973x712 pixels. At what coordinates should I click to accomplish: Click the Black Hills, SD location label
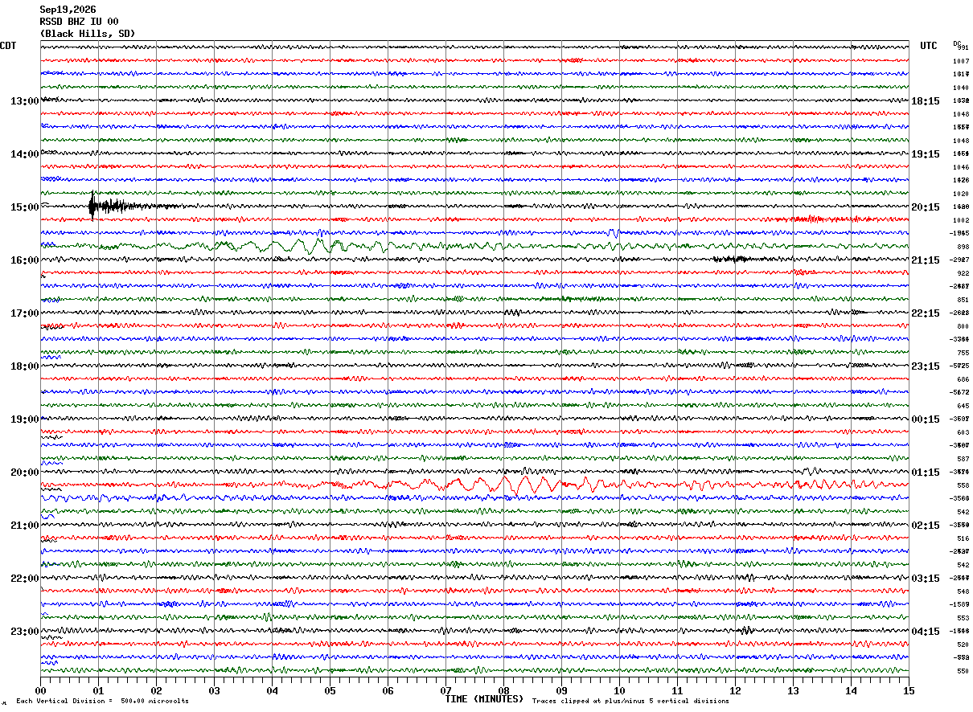click(88, 34)
